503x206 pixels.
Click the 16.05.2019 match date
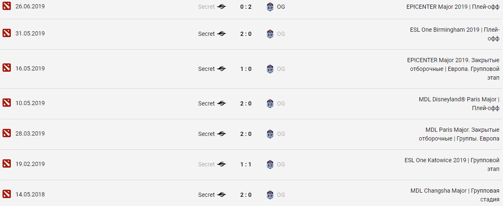(x=30, y=69)
